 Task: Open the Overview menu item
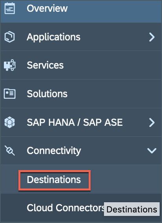47,8
